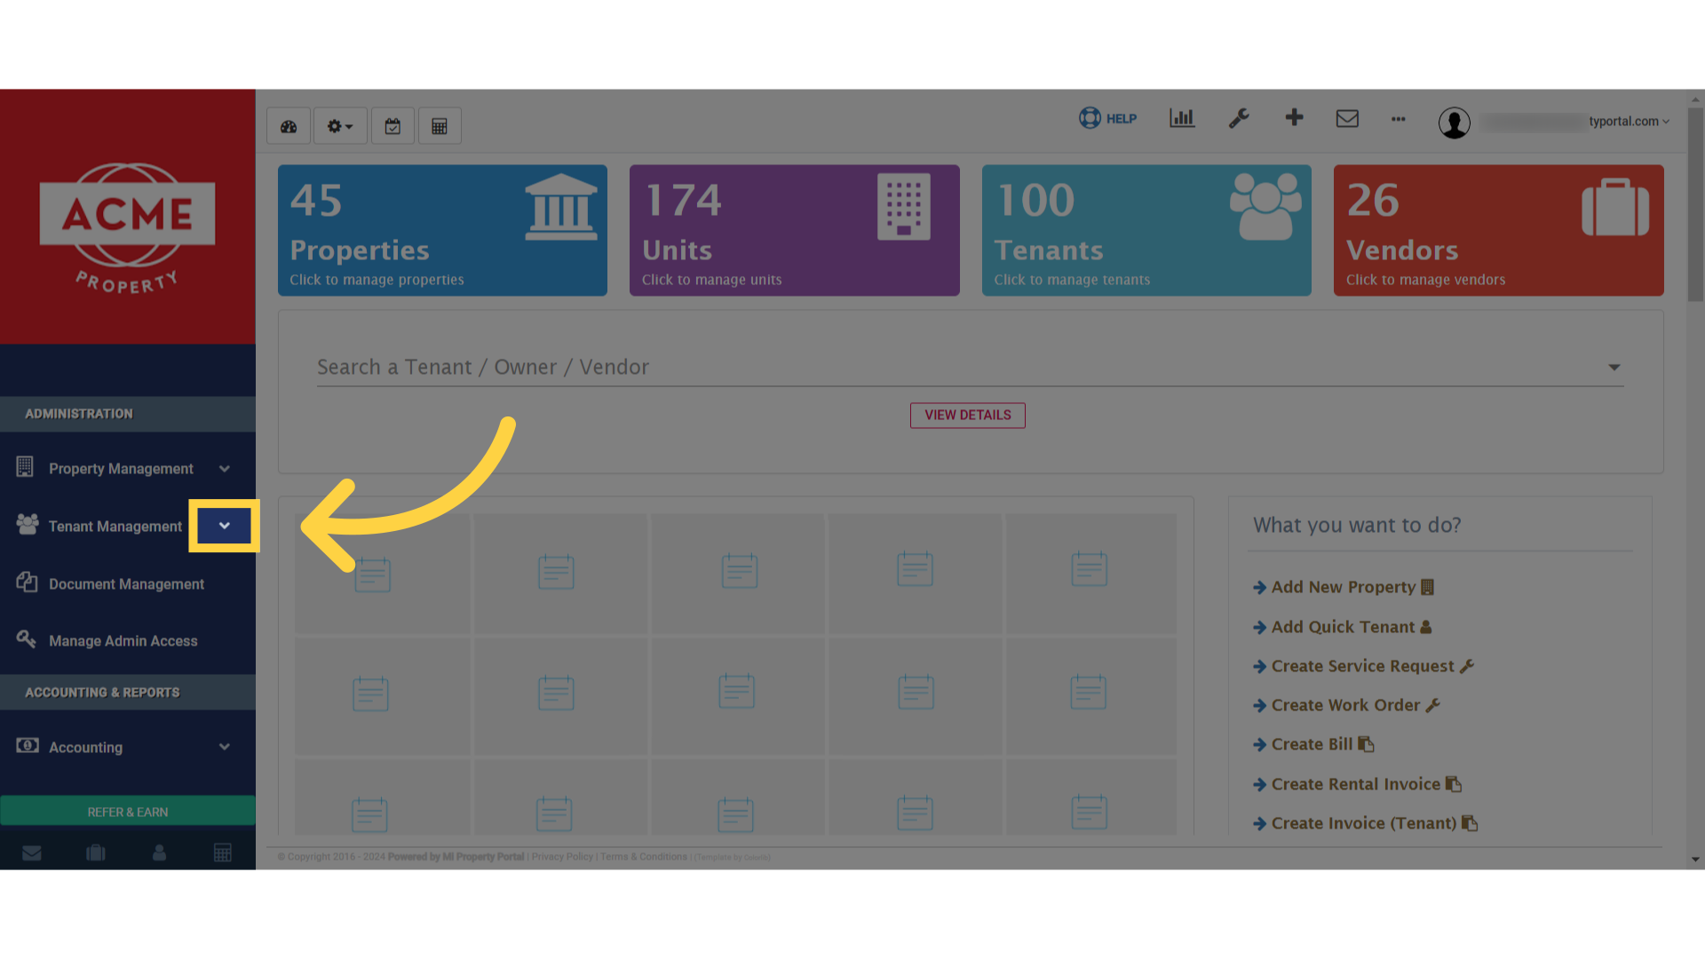Open Search a Tenant / Owner / Vendor dropdown

[971, 367]
